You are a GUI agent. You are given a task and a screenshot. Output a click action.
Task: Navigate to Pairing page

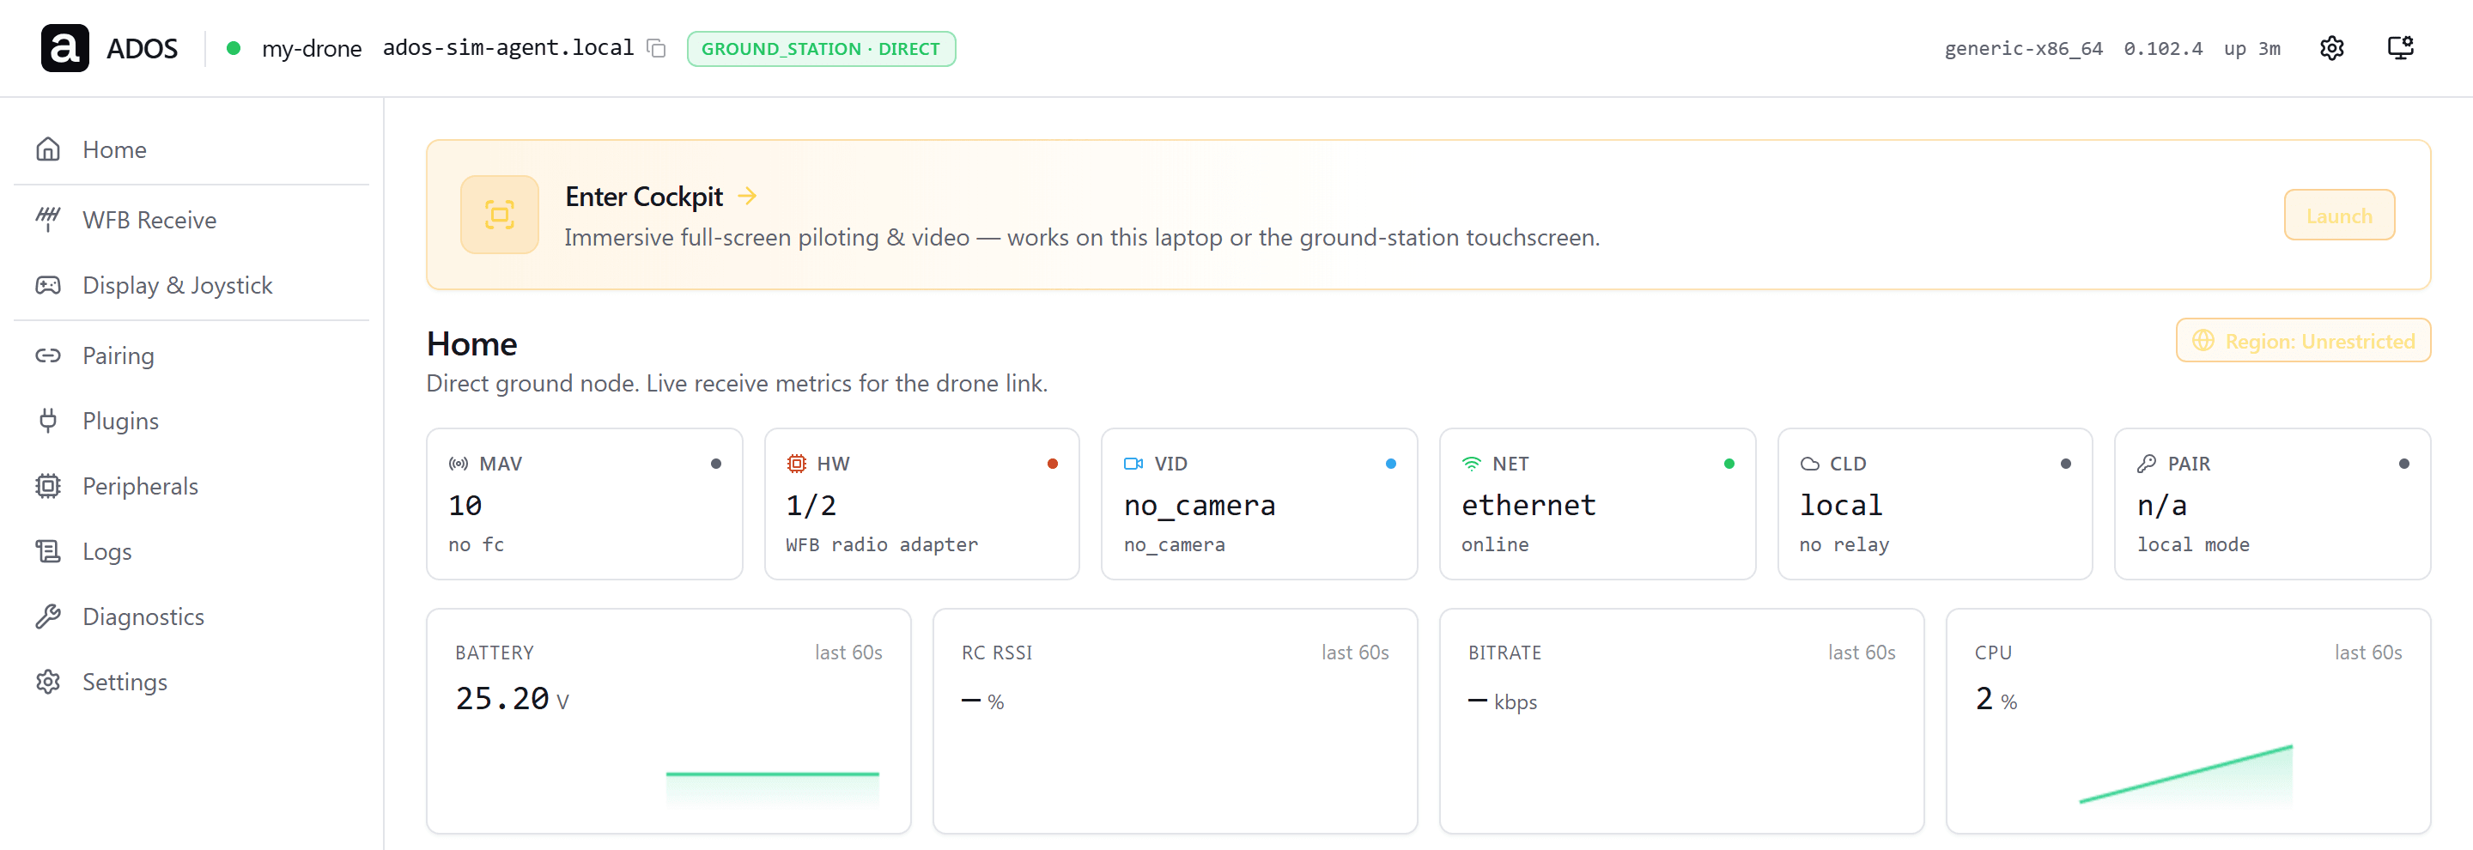click(192, 356)
